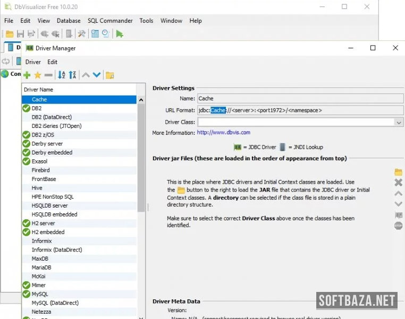This screenshot has height=319, width=405.
Task: Open folder icon beside driver jar files
Action: click(x=398, y=172)
